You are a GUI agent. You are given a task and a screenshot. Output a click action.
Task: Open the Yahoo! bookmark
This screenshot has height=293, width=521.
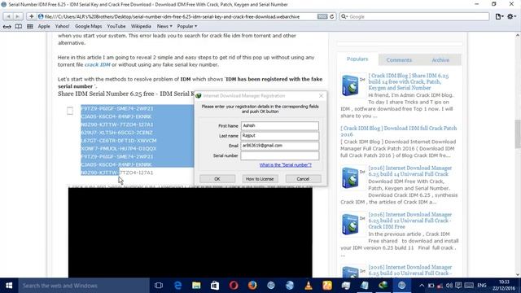(x=62, y=26)
